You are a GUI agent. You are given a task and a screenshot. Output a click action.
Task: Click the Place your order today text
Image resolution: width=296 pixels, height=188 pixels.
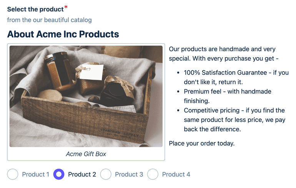pyautogui.click(x=201, y=143)
